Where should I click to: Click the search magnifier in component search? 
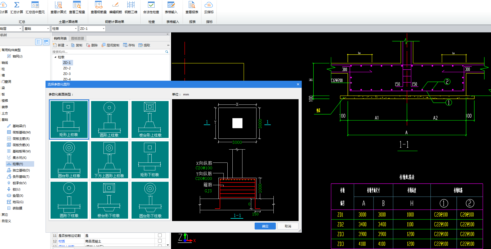167,52
